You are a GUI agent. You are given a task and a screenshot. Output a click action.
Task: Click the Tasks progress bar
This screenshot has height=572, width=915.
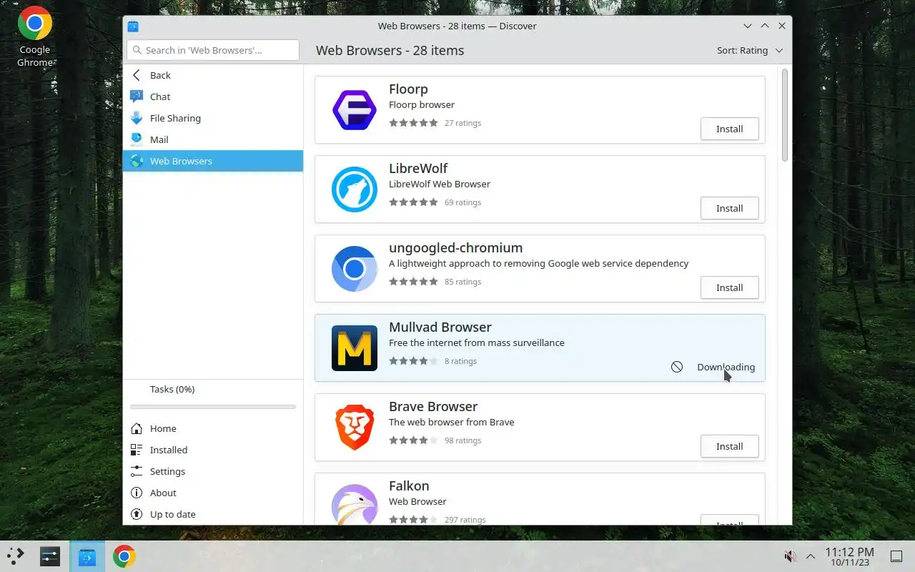tap(213, 407)
